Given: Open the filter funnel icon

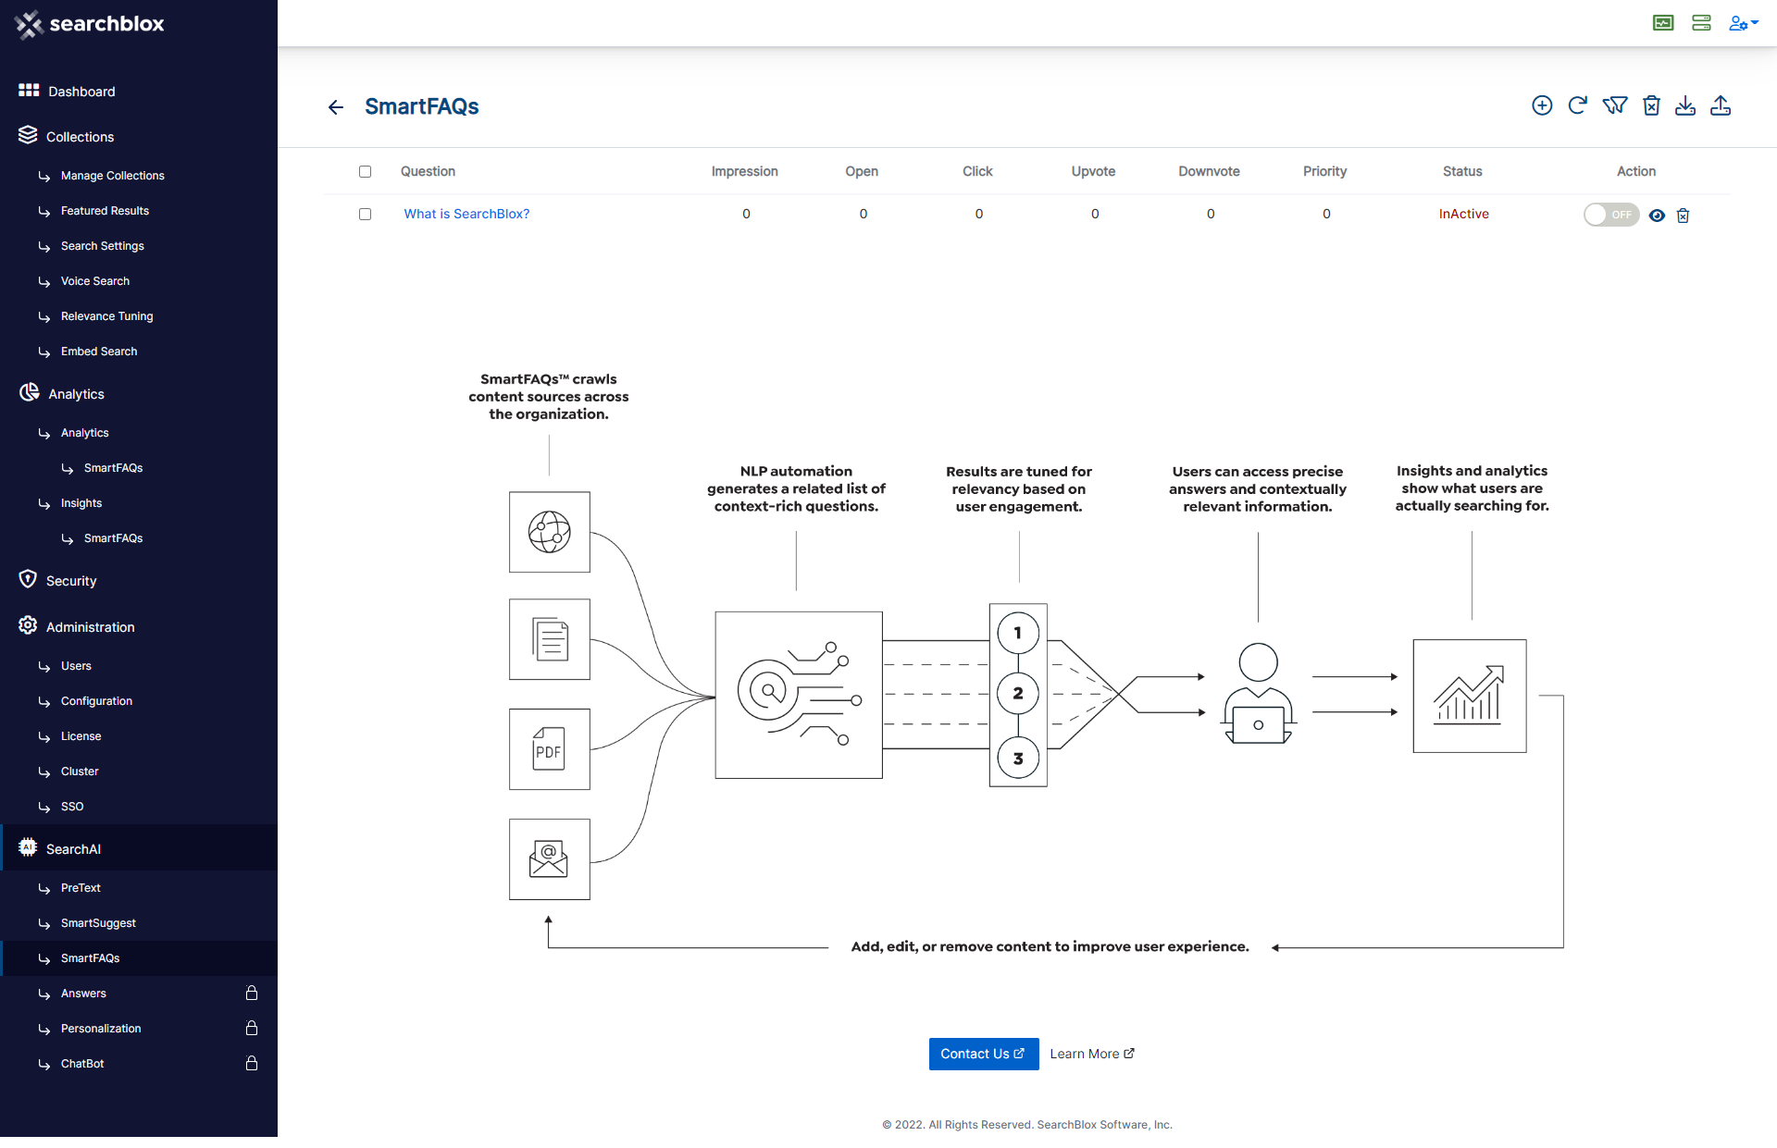Looking at the screenshot, I should (1614, 105).
